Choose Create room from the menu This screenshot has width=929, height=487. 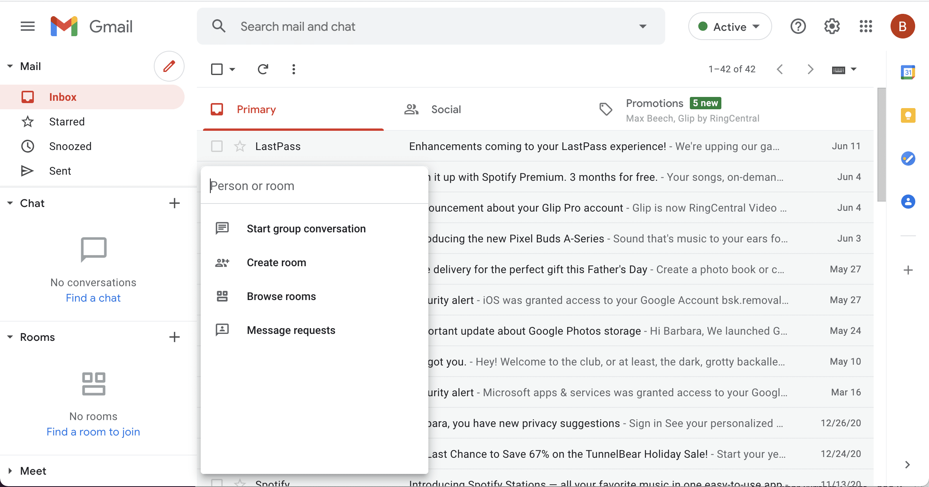coord(276,262)
